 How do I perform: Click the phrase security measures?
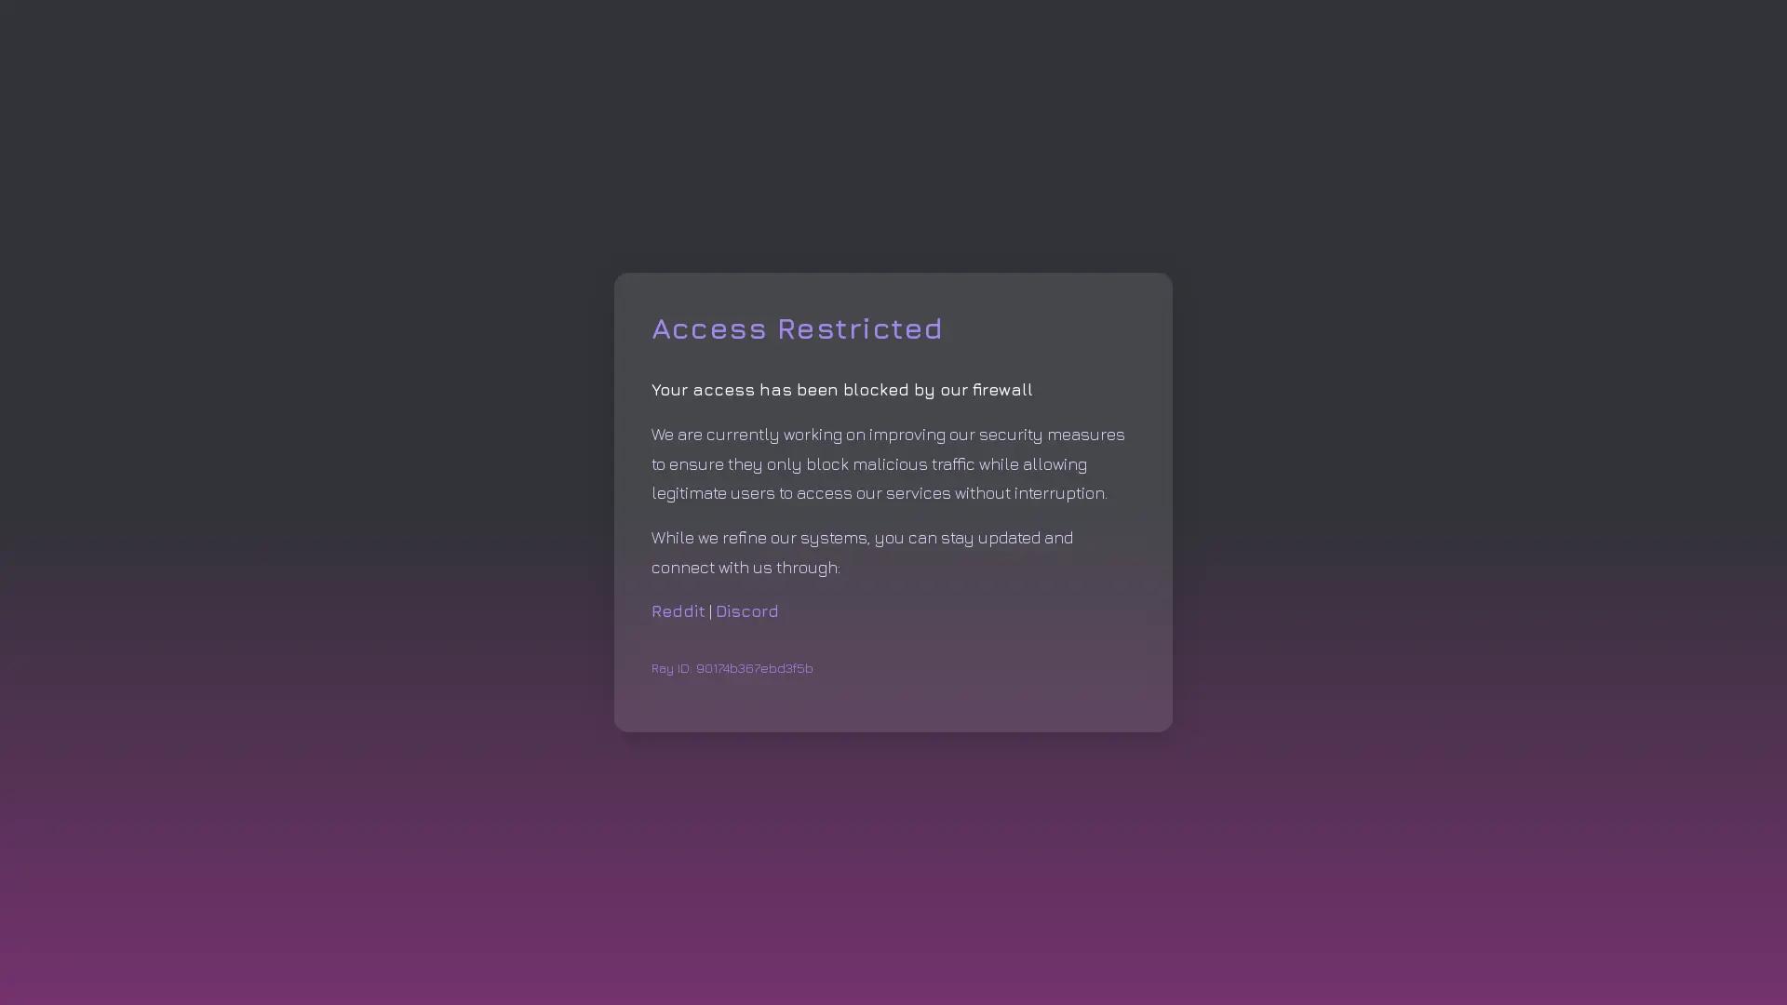tap(1052, 435)
